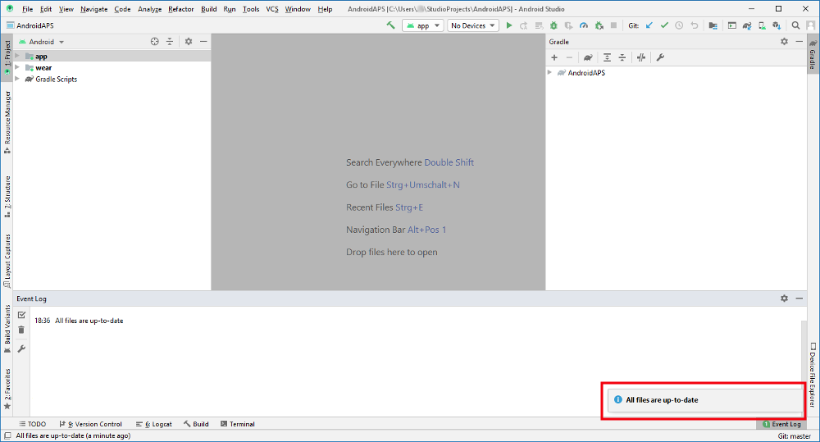This screenshot has width=820, height=442.
Task: Open the Event Log panel gear options
Action: tap(784, 298)
